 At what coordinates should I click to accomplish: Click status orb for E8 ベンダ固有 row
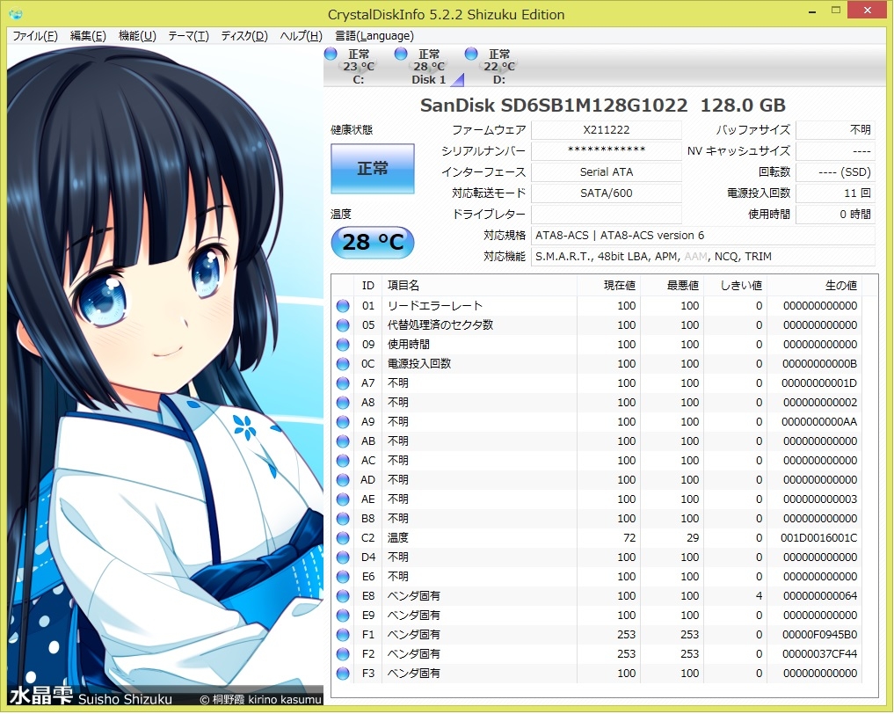coord(343,596)
